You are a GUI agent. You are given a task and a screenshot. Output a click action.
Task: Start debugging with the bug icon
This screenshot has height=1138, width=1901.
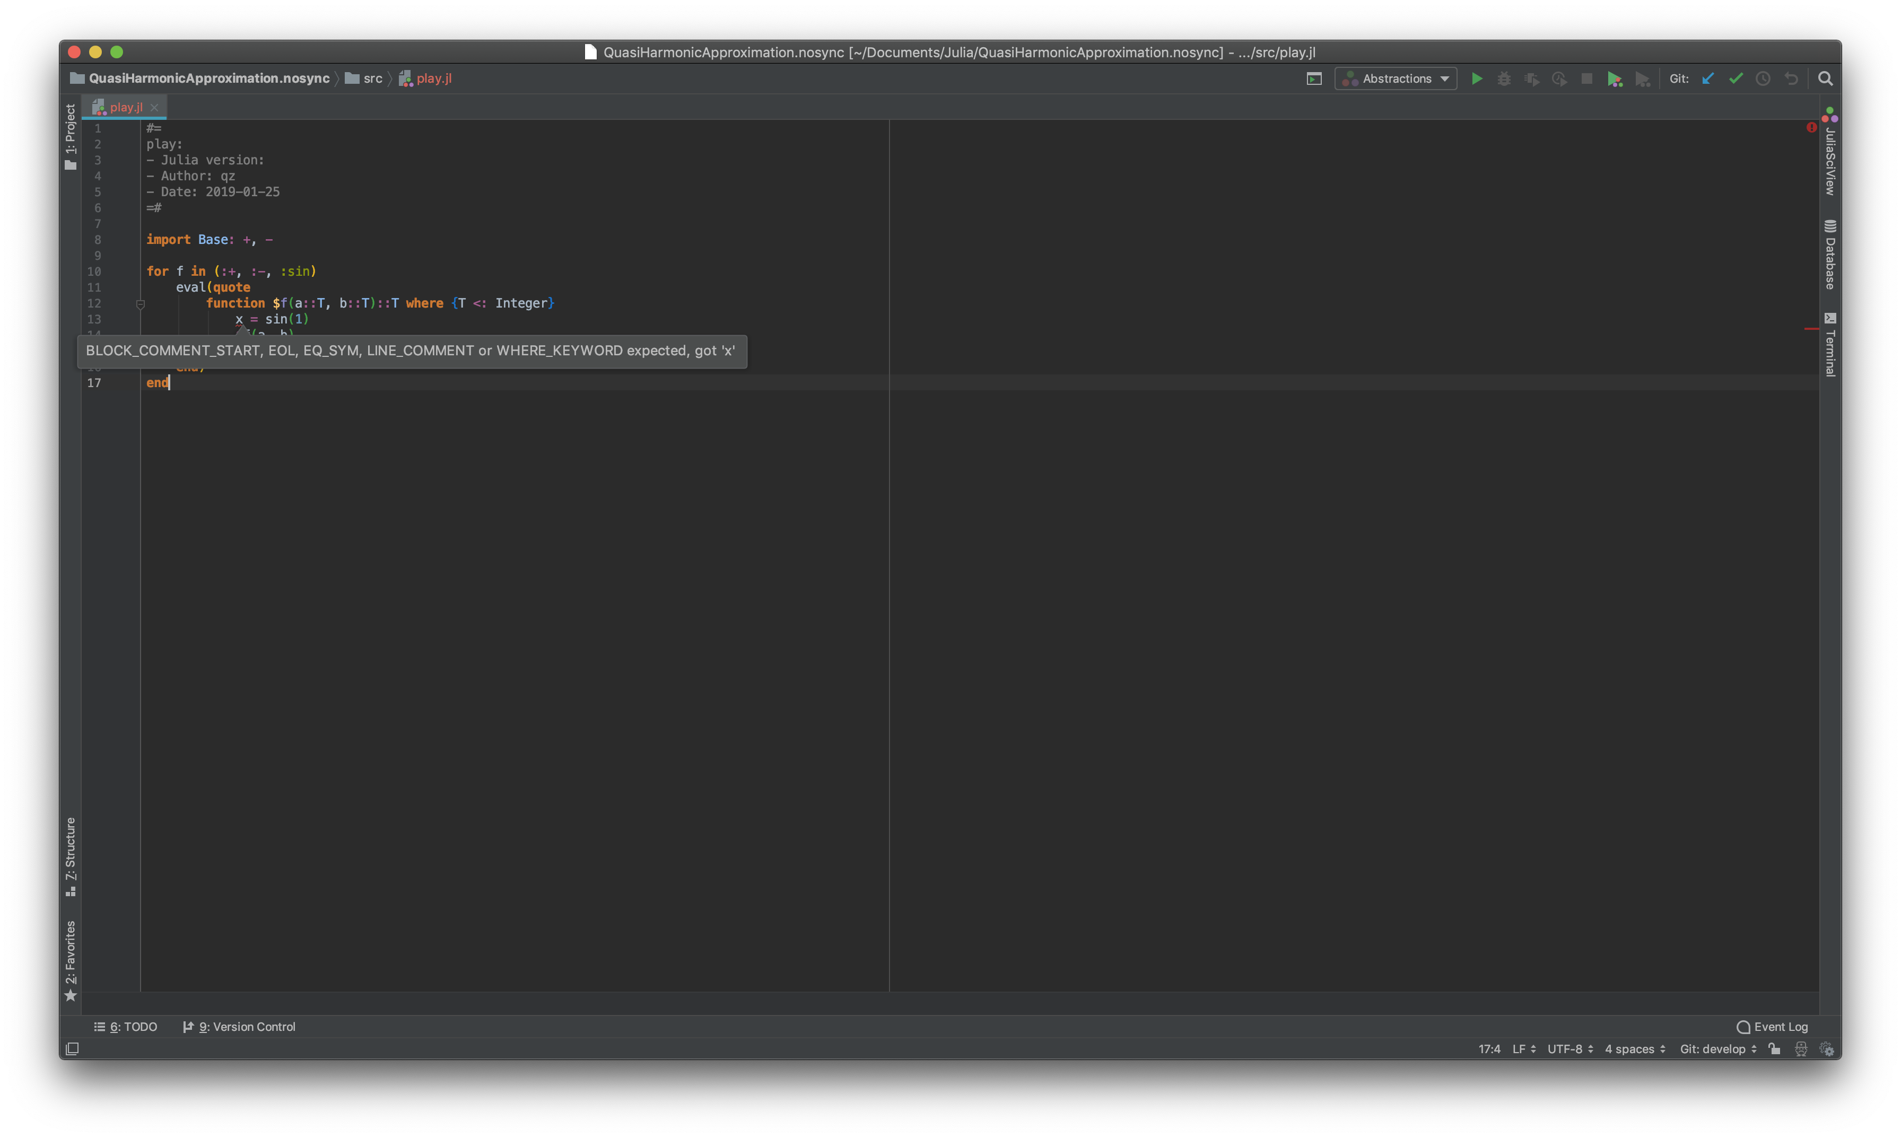coord(1504,78)
